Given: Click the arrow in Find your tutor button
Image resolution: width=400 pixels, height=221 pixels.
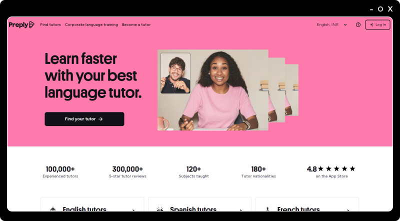Looking at the screenshot, I should coord(100,119).
